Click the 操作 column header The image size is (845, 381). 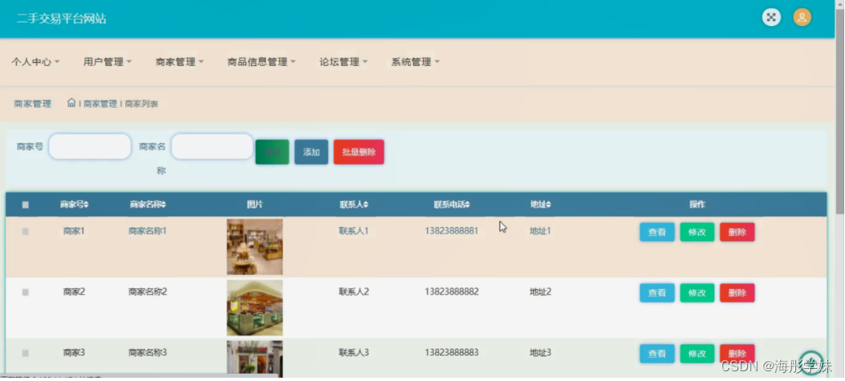698,204
